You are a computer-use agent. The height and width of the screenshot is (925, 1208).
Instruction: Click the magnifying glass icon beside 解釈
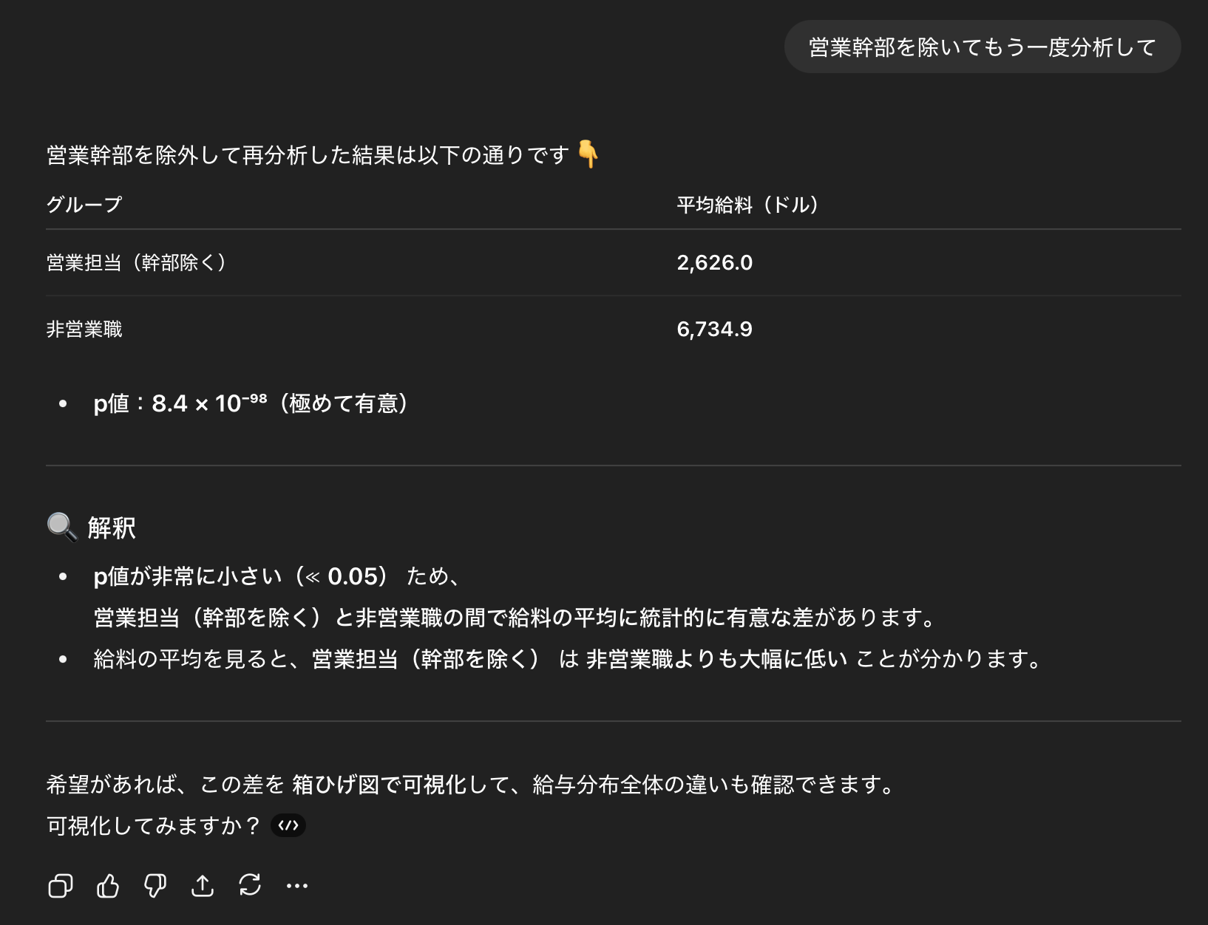point(61,527)
